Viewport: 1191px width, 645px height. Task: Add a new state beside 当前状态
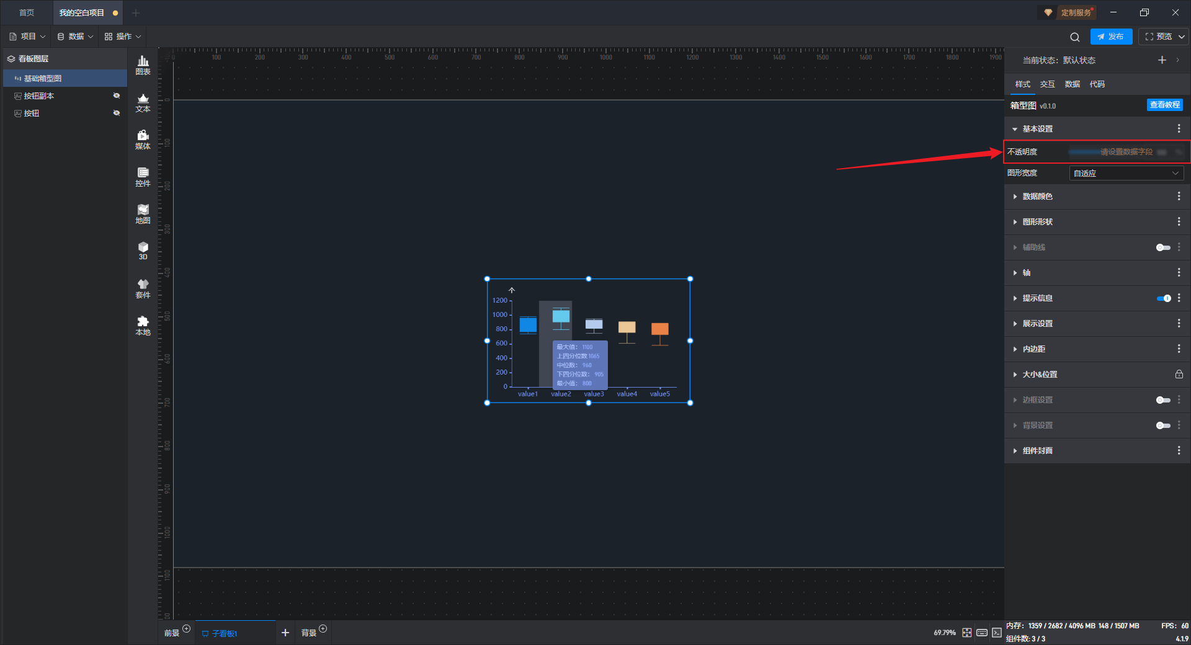pos(1162,60)
